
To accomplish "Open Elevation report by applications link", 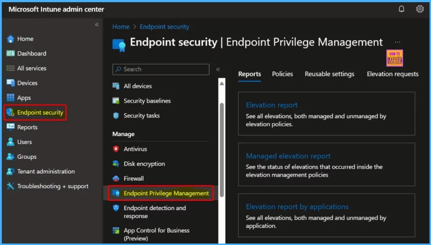I will click(297, 207).
